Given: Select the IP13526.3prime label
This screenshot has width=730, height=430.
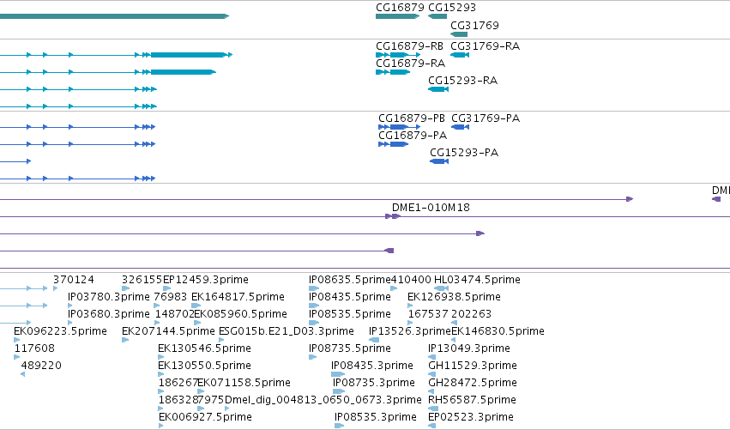Looking at the screenshot, I should click(410, 331).
